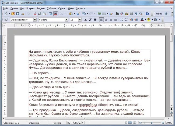The width and height of the screenshot is (175, 126).
Task: Toggle bulleted list formatting
Action: pos(127,20)
